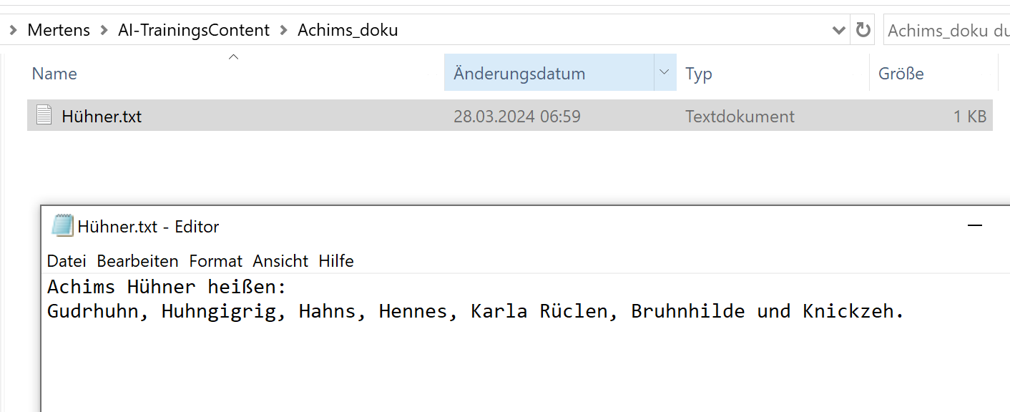This screenshot has height=412, width=1010.
Task: Open the Datei menu
Action: 67,261
